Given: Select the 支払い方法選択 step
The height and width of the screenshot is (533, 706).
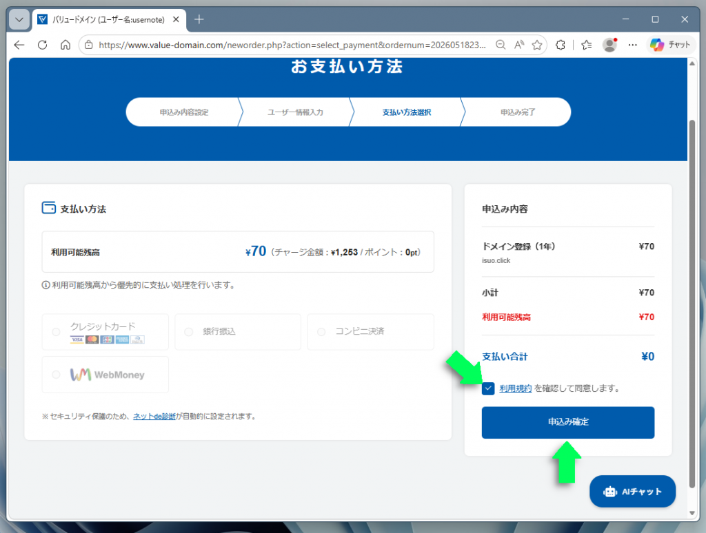Looking at the screenshot, I should (407, 112).
